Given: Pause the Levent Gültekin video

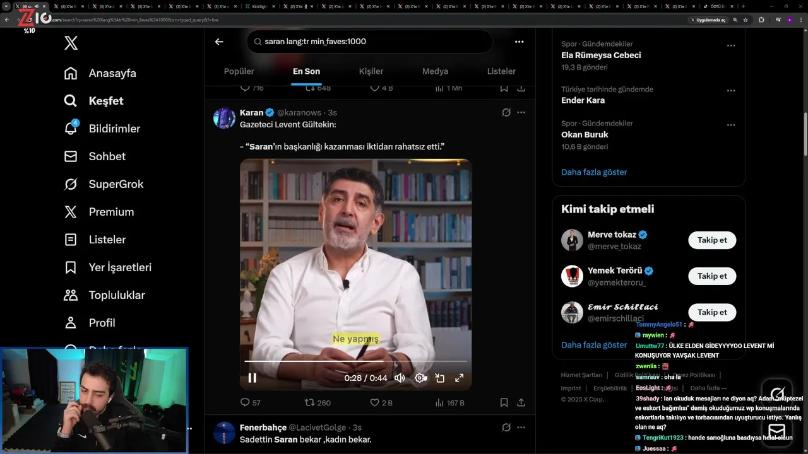Looking at the screenshot, I should pos(252,378).
